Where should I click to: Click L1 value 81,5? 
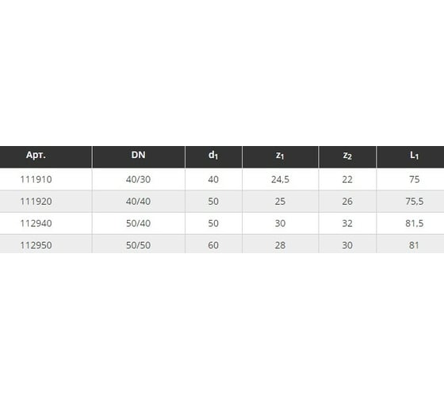pos(414,223)
